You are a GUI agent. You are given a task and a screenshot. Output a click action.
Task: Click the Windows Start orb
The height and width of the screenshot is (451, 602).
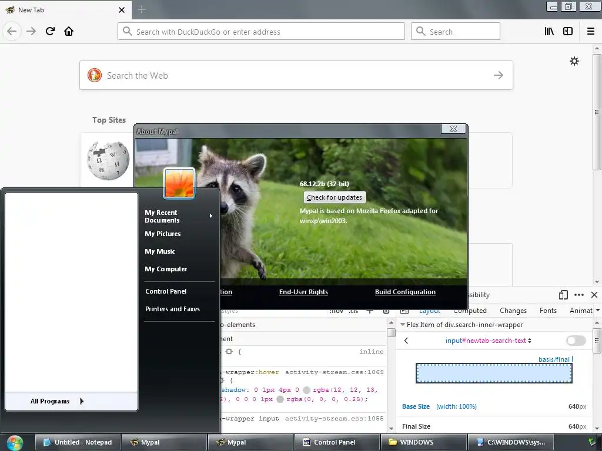[x=15, y=443]
